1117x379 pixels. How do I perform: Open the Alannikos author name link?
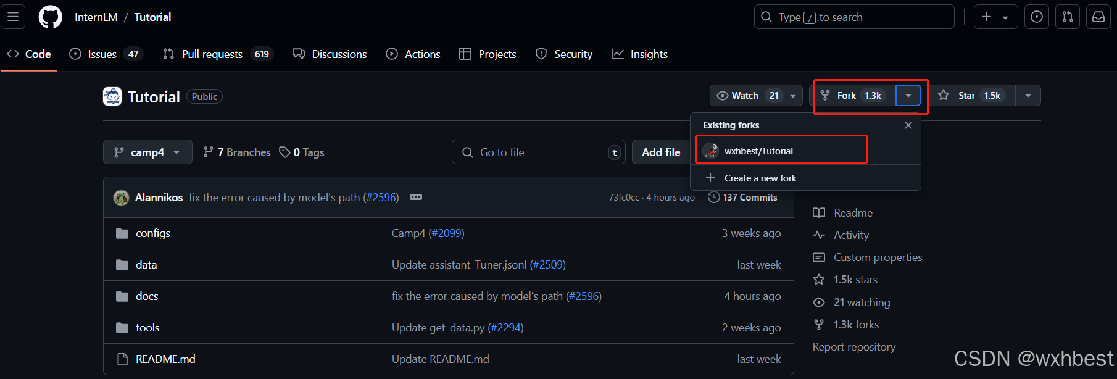159,198
